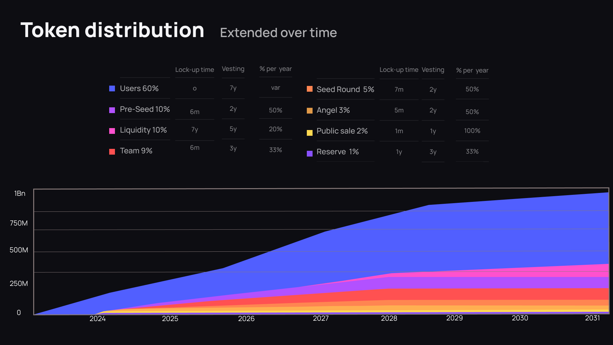Click the purple Pre-Seed legend swatch
The image size is (613, 345).
point(112,110)
